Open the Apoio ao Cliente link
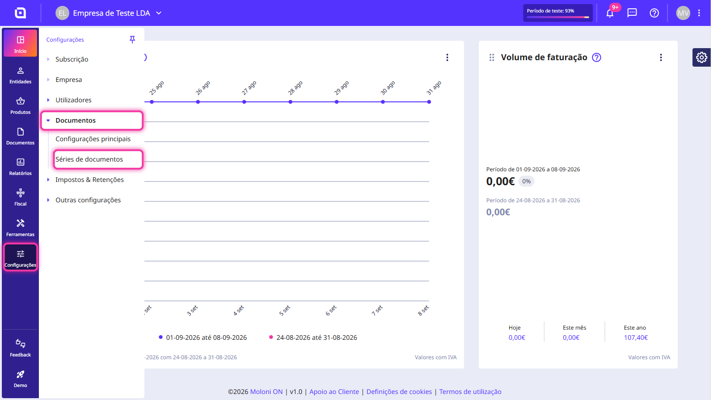Viewport: 711px width, 400px height. (x=334, y=392)
